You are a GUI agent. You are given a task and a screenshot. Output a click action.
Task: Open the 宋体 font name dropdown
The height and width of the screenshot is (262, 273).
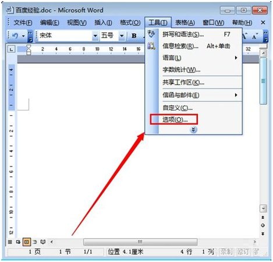(x=95, y=36)
